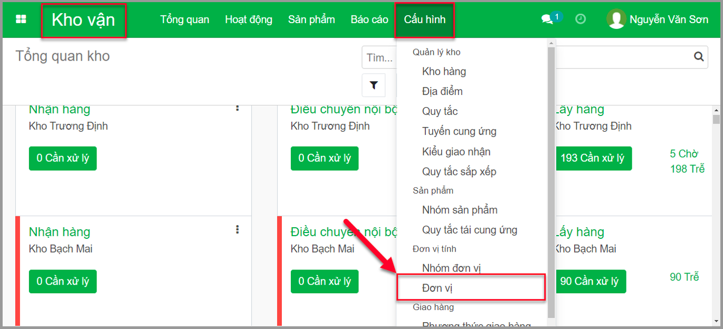Click the 90 Cần xử lý button

tap(589, 282)
